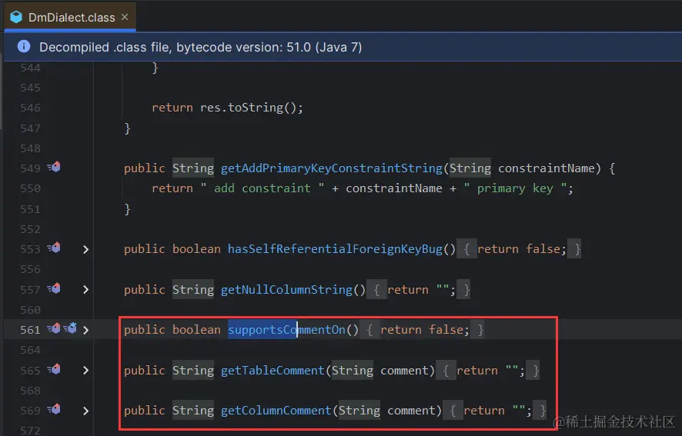This screenshot has height=436, width=682.
Task: Click the override gutter icon on line 553
Action: pyautogui.click(x=54, y=248)
